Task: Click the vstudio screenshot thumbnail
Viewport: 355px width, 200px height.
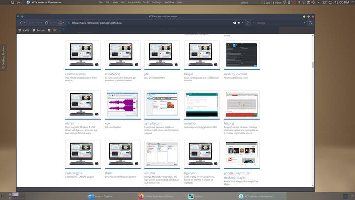Action: pyautogui.click(x=162, y=154)
